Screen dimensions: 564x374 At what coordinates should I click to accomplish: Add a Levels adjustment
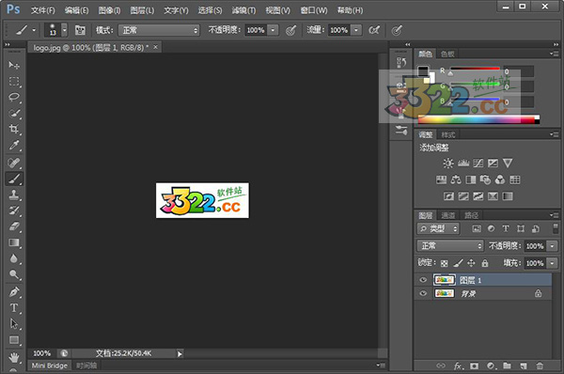(463, 164)
